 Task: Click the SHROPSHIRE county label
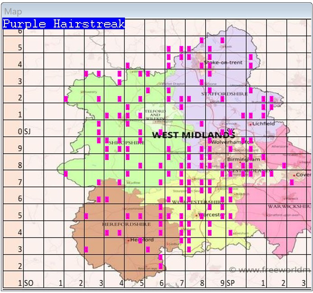pos(125,142)
